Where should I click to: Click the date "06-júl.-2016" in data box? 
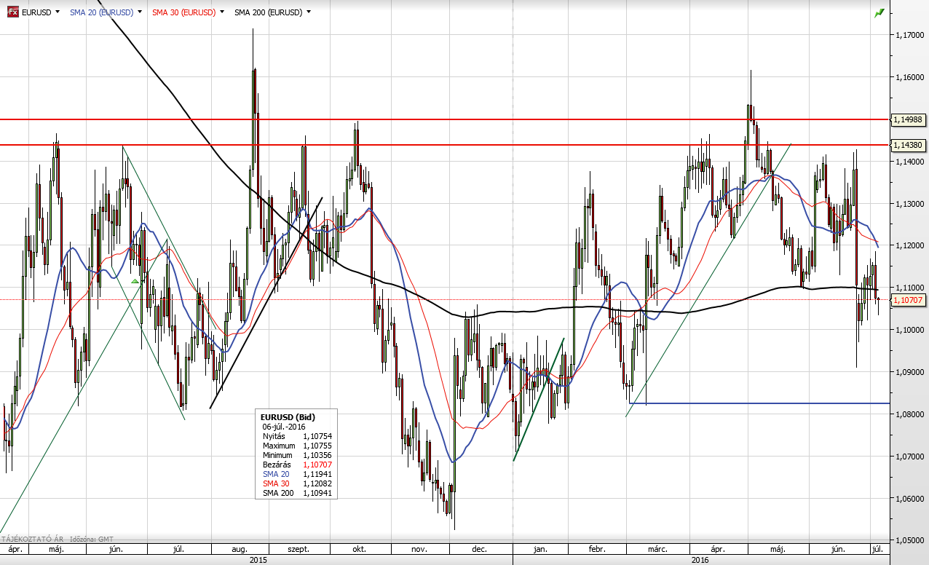tap(284, 426)
